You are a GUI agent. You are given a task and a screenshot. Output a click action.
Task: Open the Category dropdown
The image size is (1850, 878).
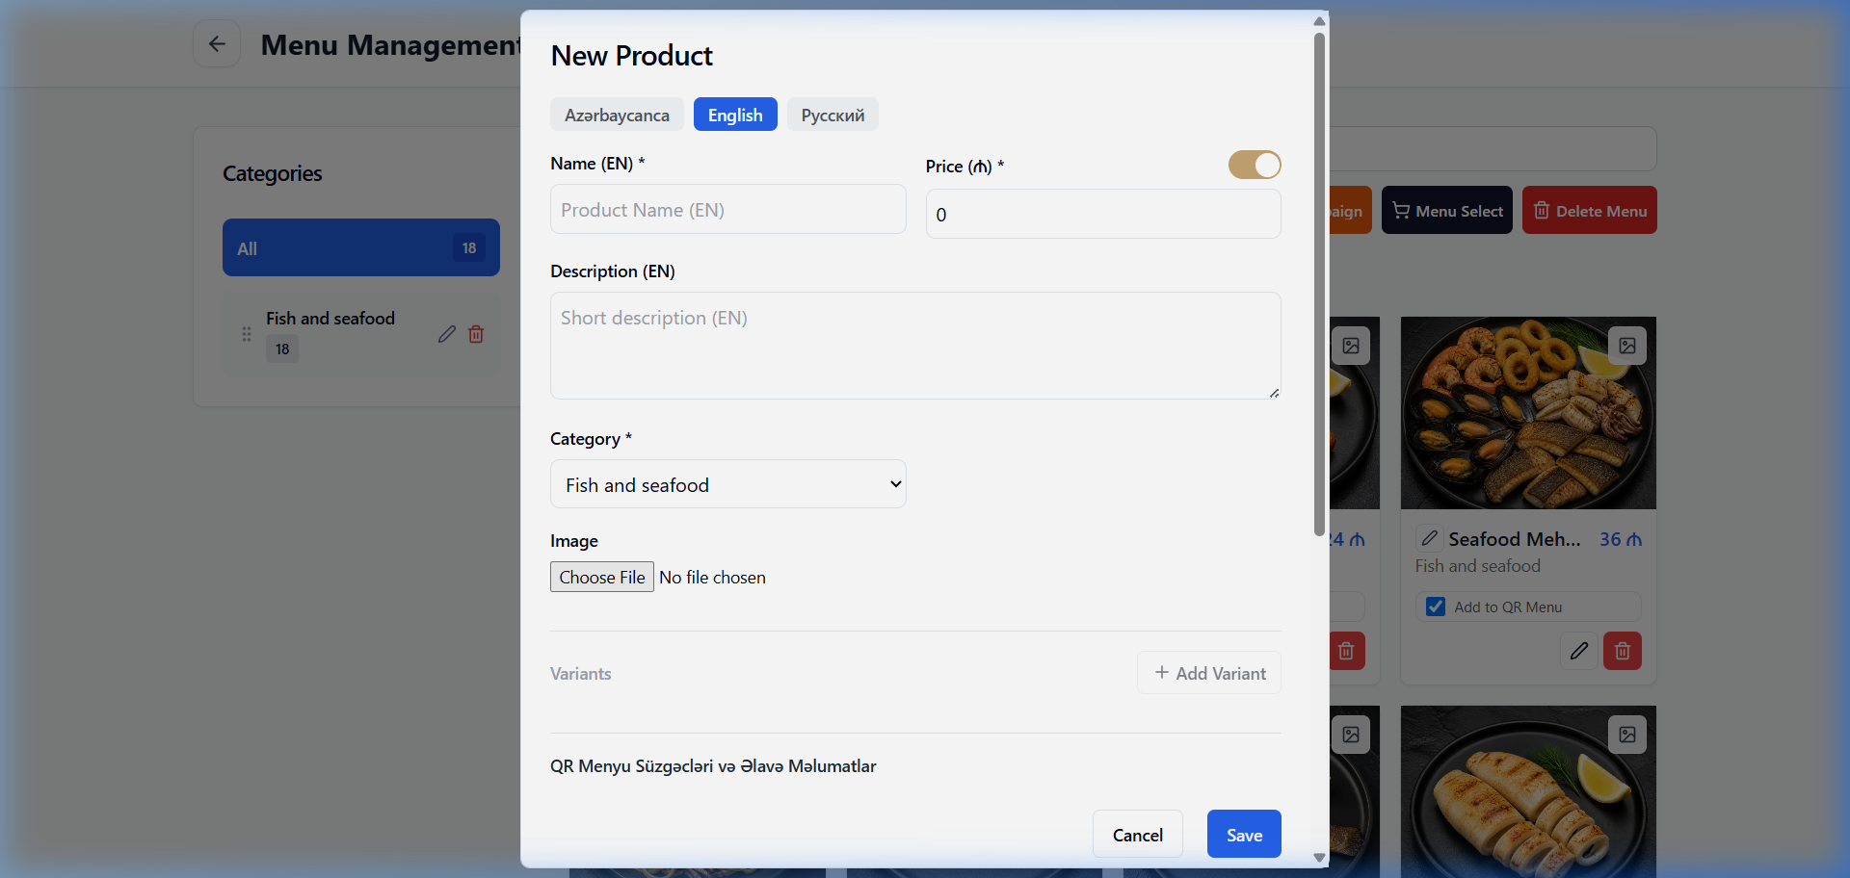pyautogui.click(x=727, y=484)
